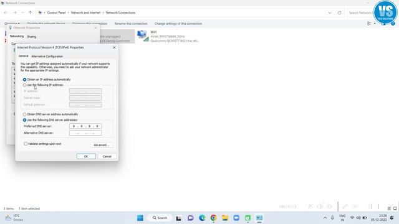Click Control Panel in the address bar
Viewport: 399px width, 224px height.
tap(56, 12)
